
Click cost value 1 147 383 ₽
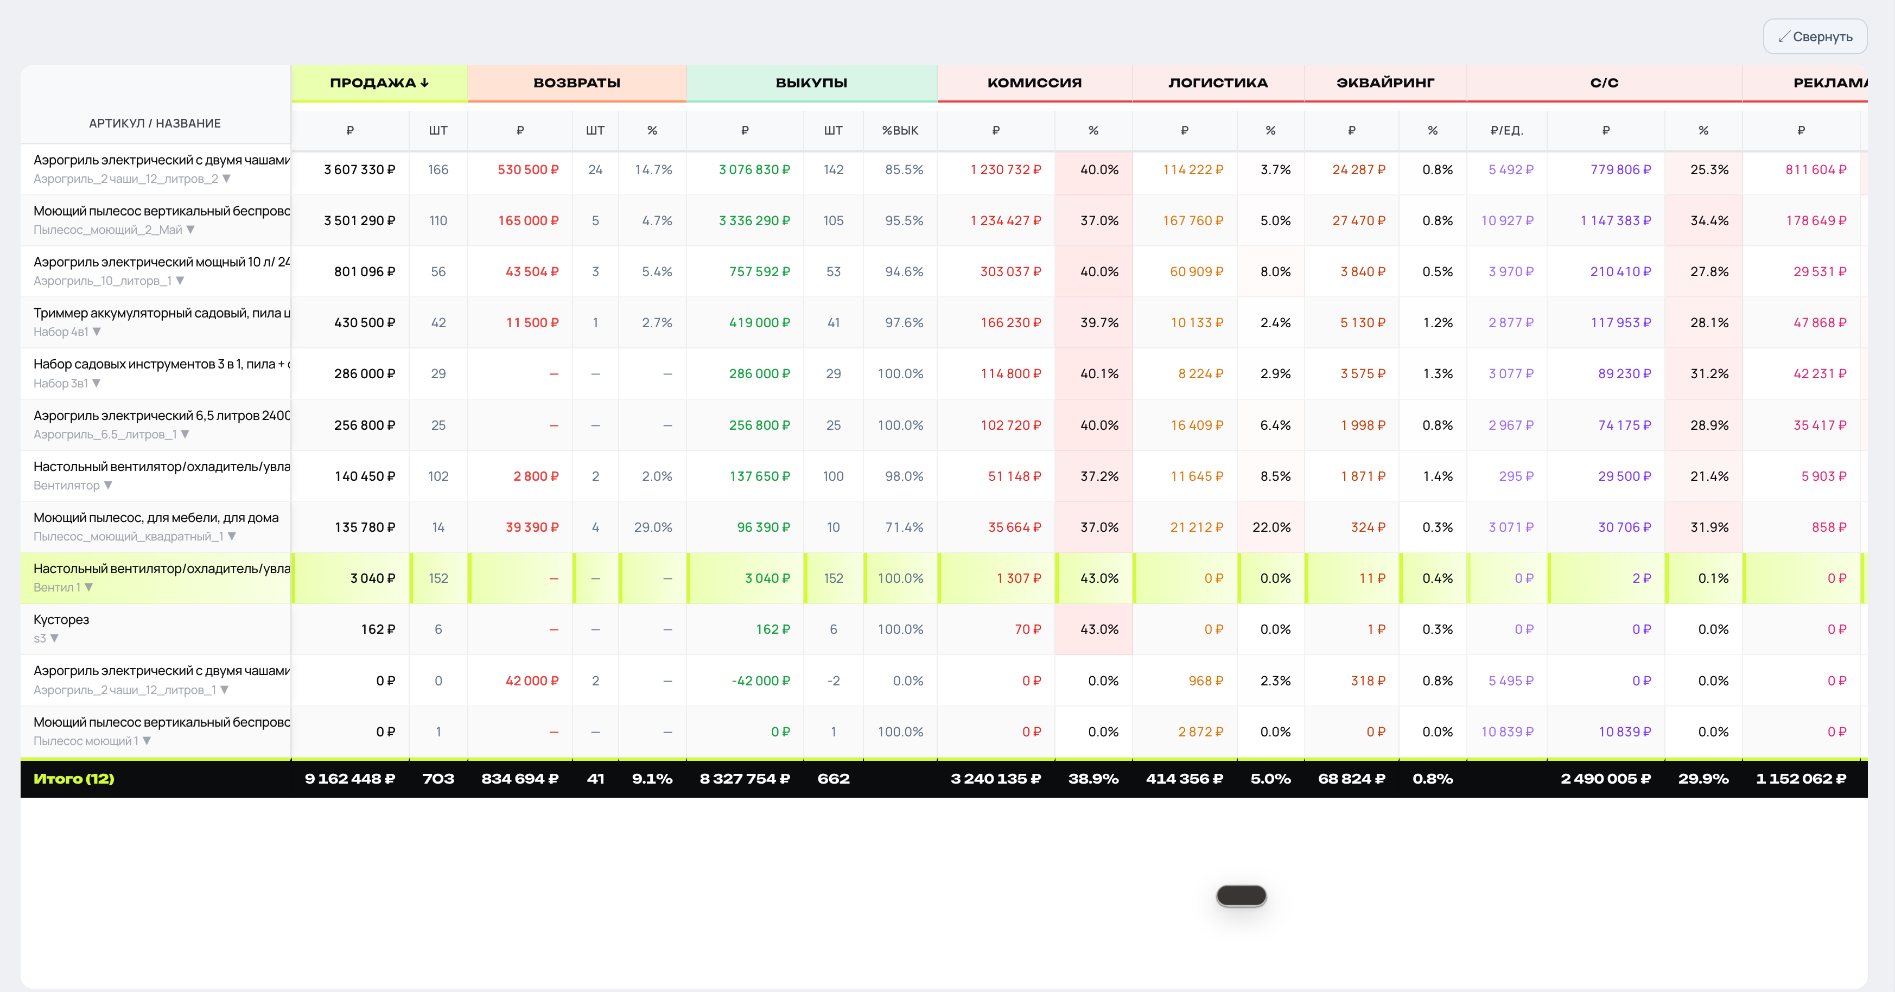[x=1616, y=221]
